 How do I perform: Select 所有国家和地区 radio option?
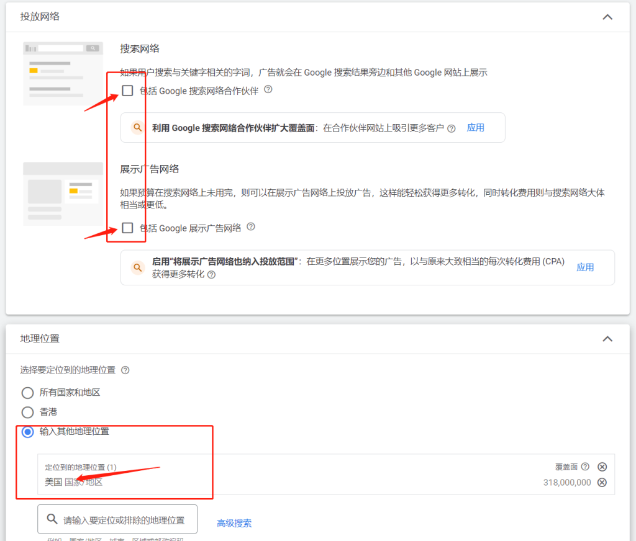click(27, 393)
